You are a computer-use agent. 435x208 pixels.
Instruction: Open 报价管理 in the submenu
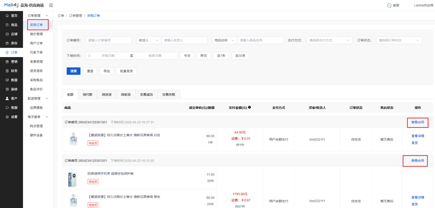pos(36,34)
